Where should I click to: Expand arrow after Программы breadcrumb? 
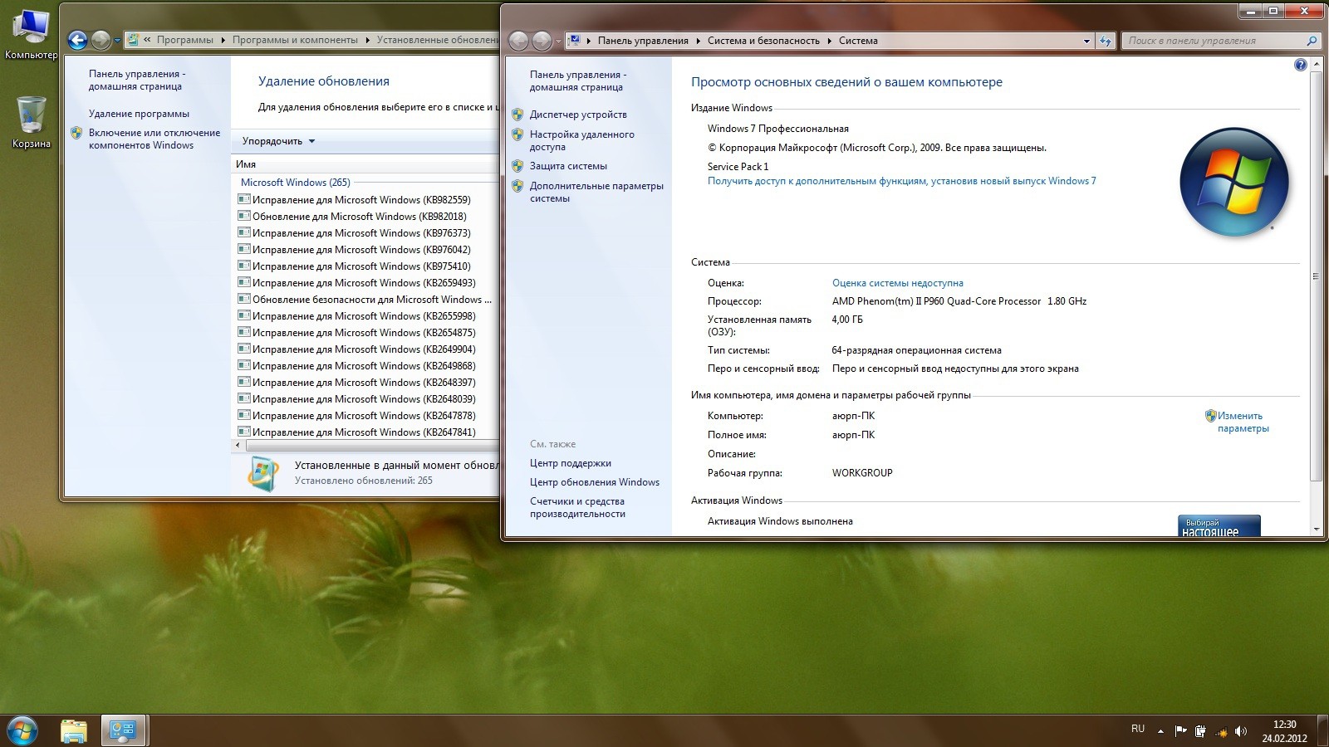click(x=223, y=40)
